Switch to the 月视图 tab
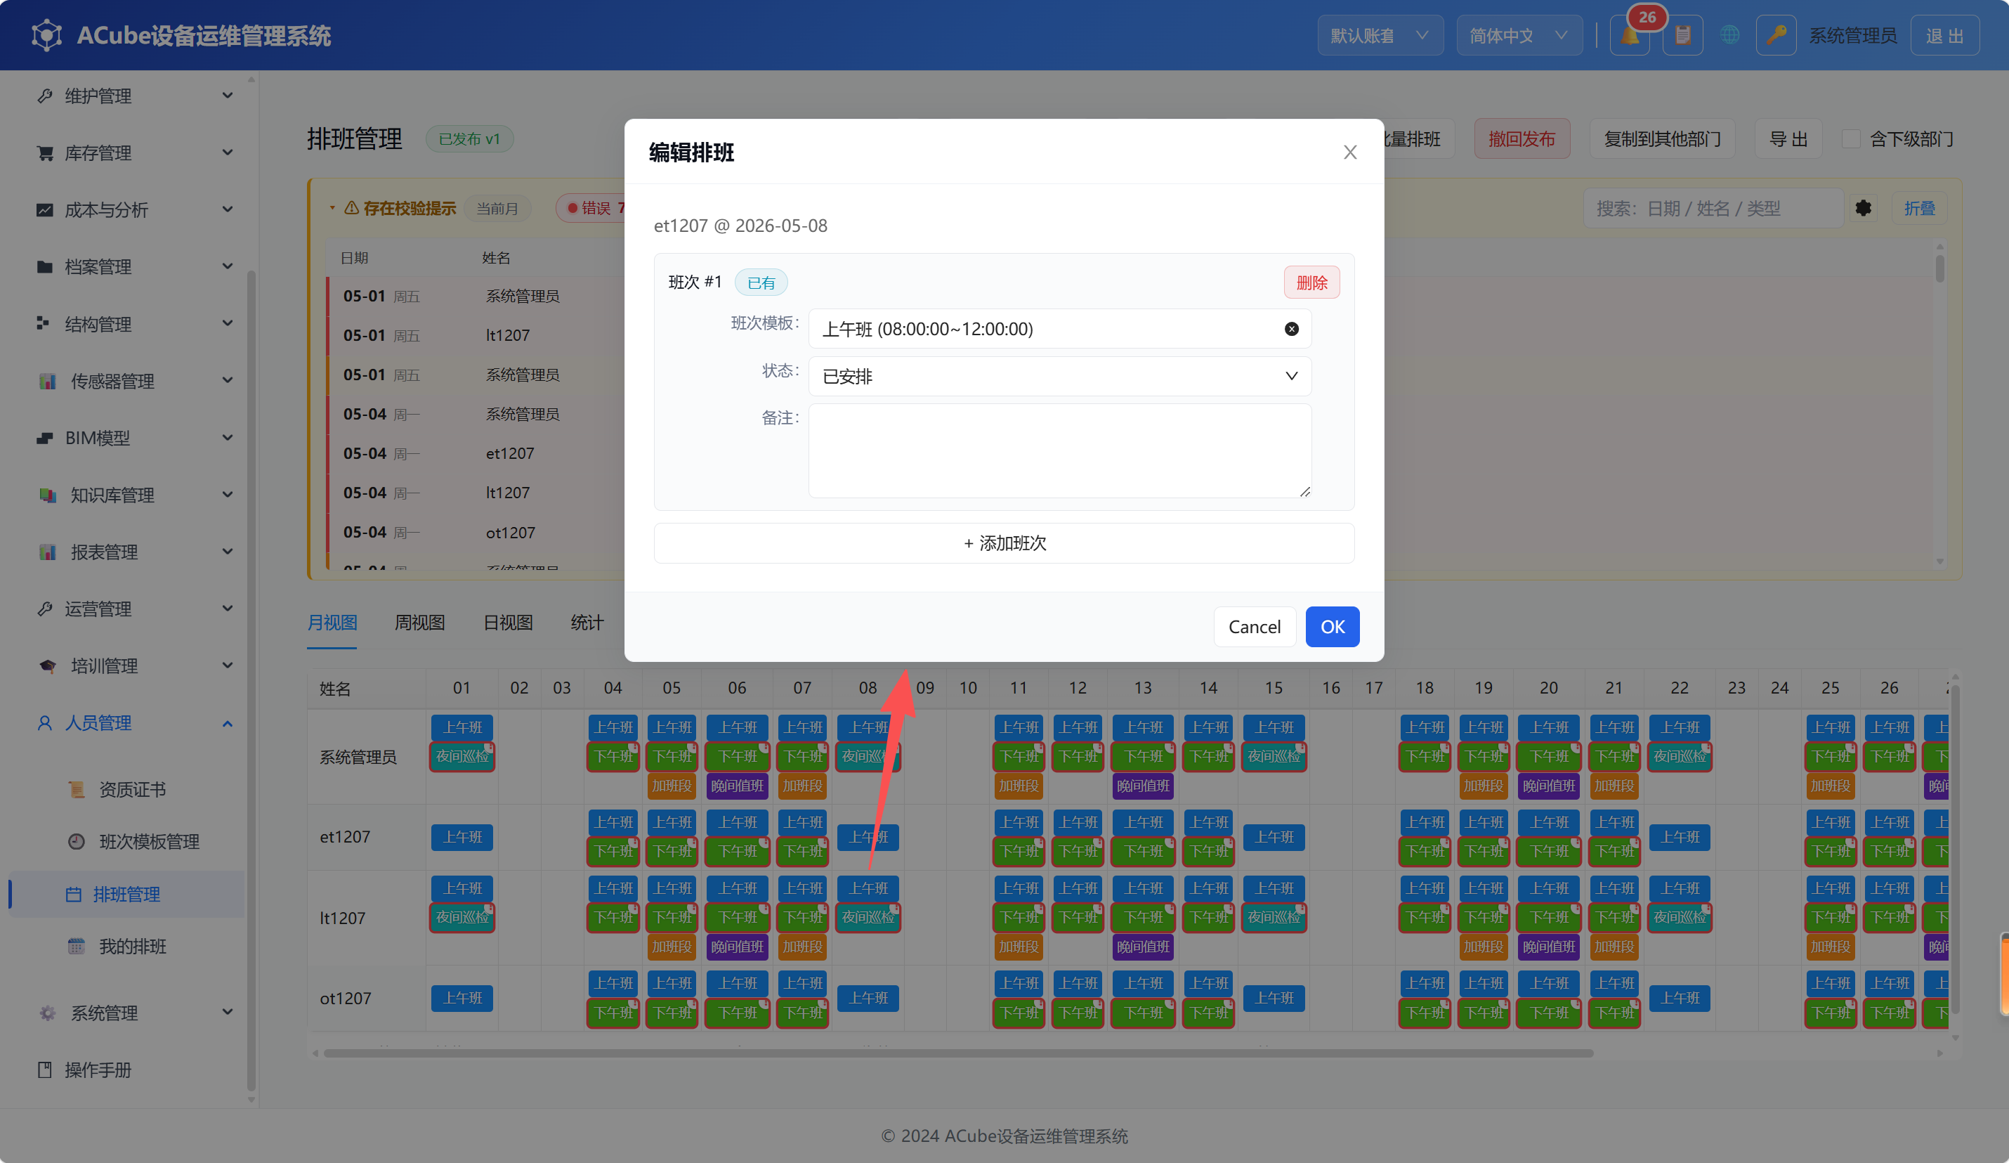 click(x=332, y=622)
